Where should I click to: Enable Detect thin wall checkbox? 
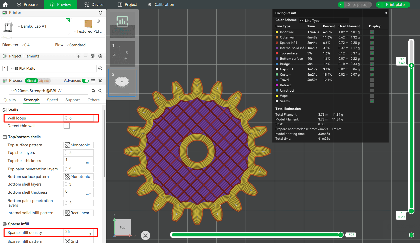[x=67, y=126]
